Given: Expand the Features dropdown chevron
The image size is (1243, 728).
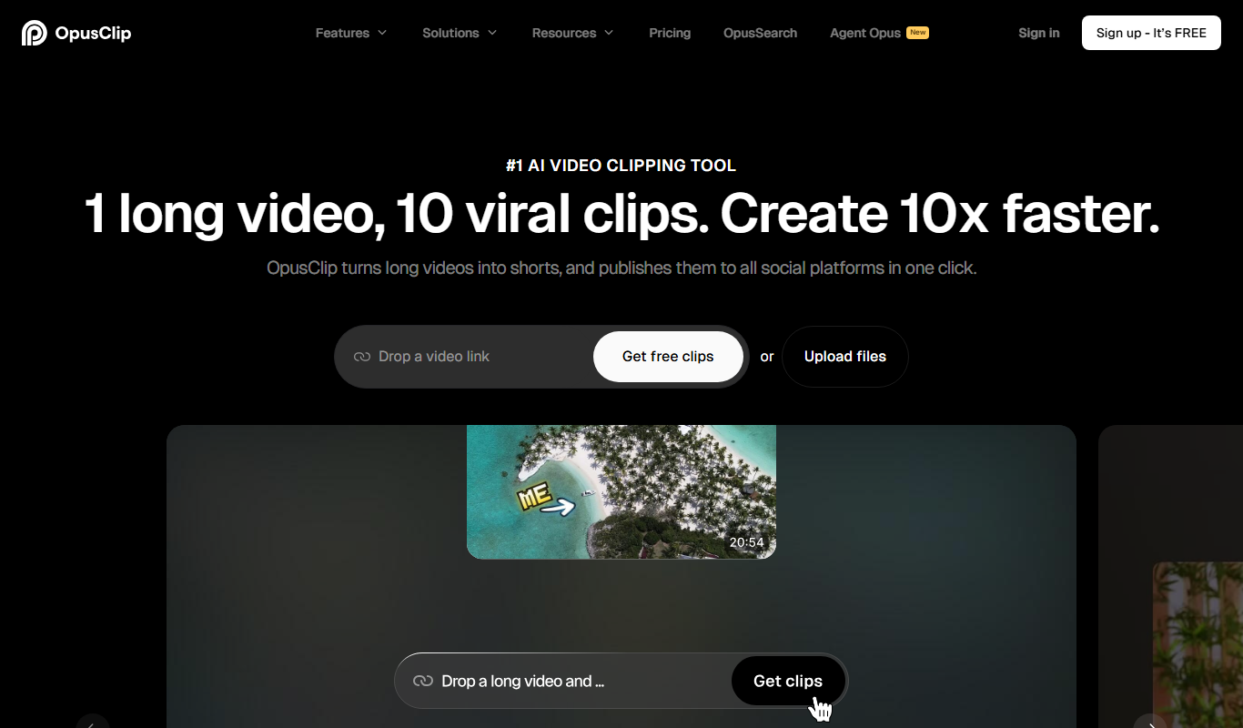Looking at the screenshot, I should pos(382,33).
